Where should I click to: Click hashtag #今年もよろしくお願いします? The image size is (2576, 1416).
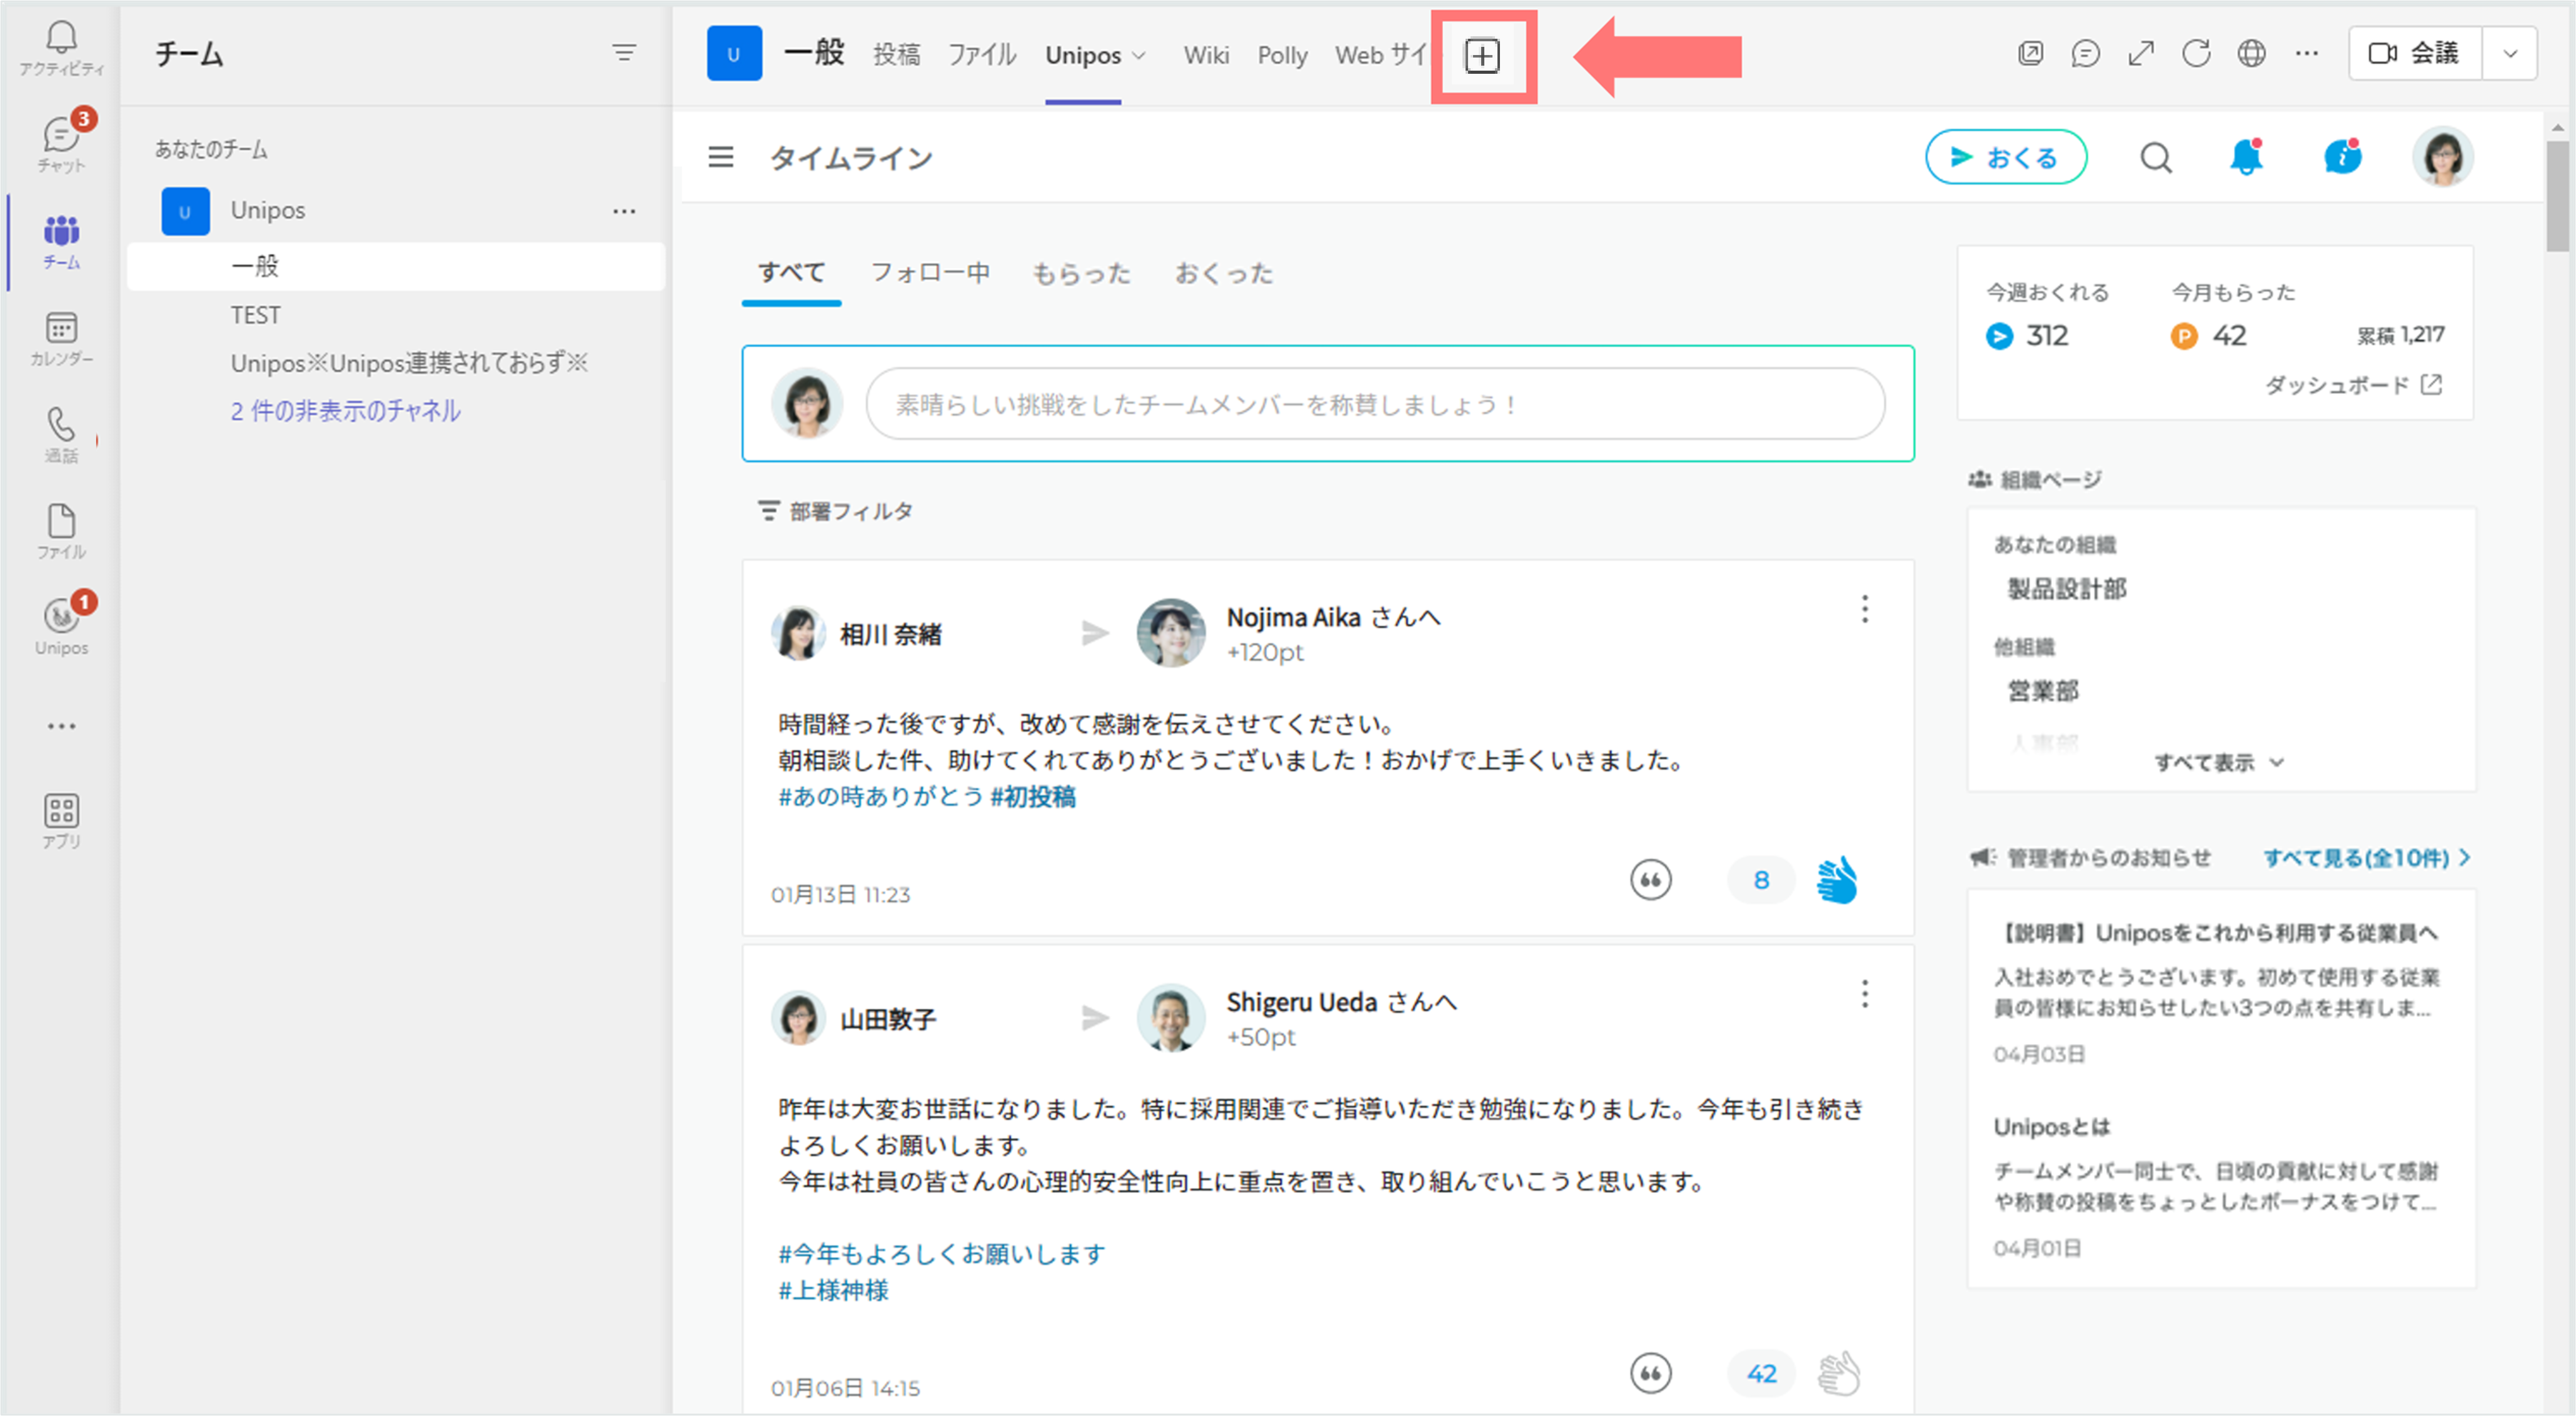(942, 1254)
